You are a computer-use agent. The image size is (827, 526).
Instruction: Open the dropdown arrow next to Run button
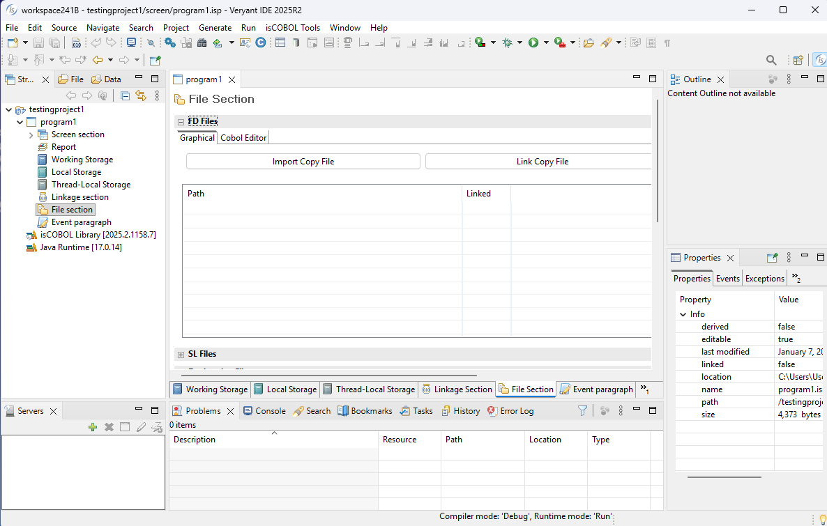click(546, 42)
